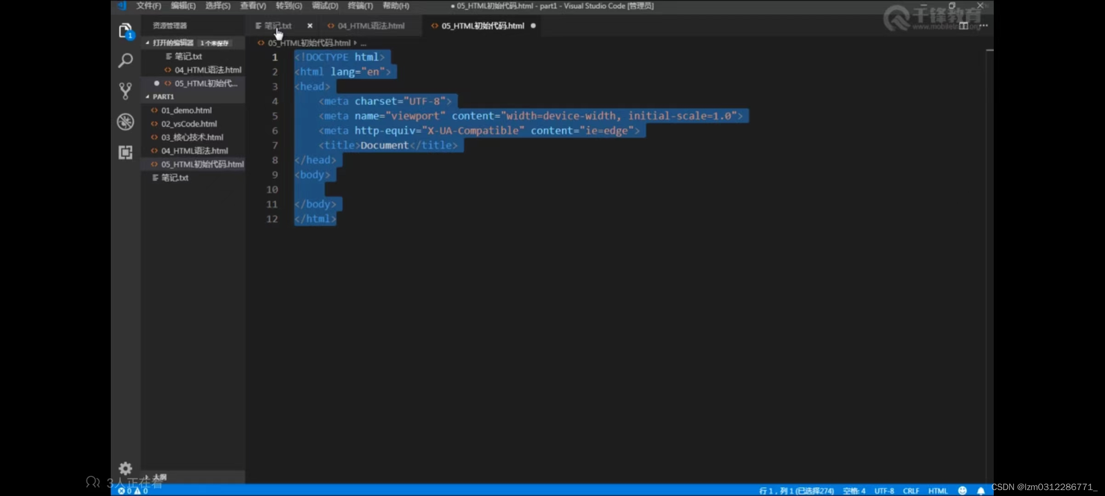Open the 终端(T) menu

click(360, 6)
